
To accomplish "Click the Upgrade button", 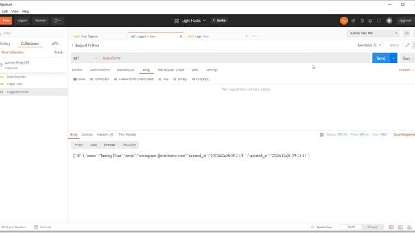I will (x=405, y=21).
